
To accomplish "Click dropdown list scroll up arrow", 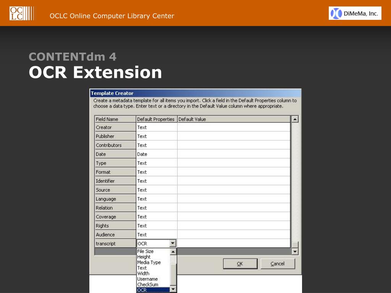I will (173, 252).
